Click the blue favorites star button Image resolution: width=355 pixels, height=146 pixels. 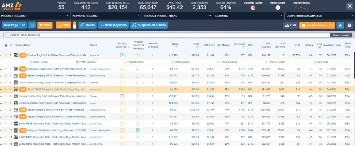coord(340,25)
